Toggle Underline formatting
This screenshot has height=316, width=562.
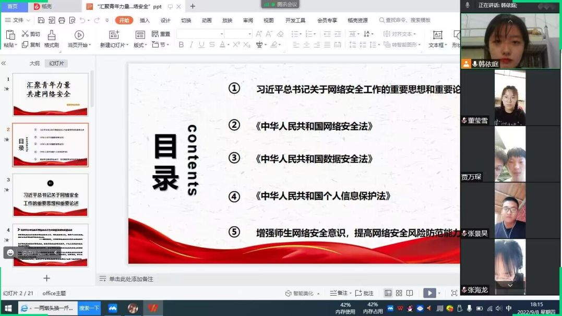pyautogui.click(x=201, y=45)
